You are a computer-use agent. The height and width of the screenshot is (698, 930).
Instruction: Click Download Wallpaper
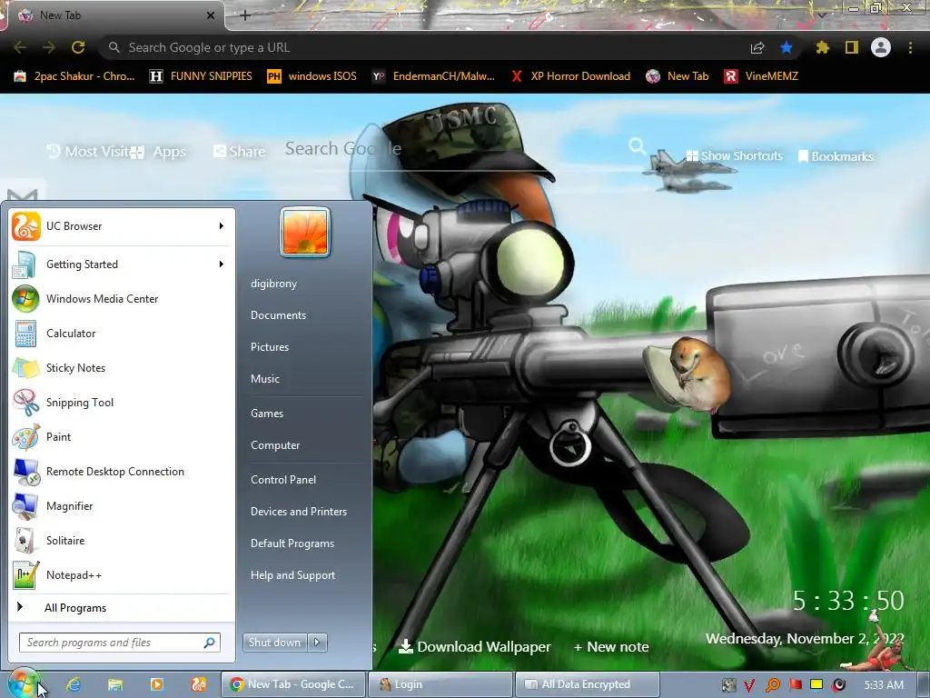tap(474, 647)
